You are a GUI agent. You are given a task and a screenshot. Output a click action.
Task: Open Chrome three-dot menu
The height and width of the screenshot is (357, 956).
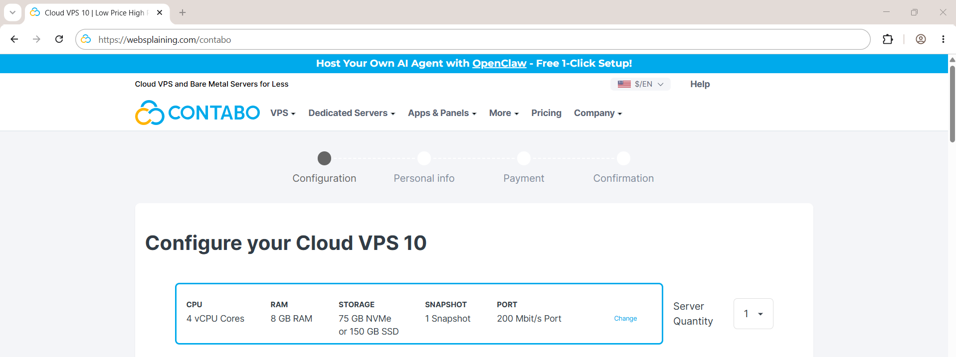(943, 39)
